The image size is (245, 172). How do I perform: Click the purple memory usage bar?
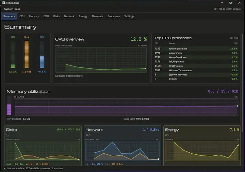[x=9, y=106]
